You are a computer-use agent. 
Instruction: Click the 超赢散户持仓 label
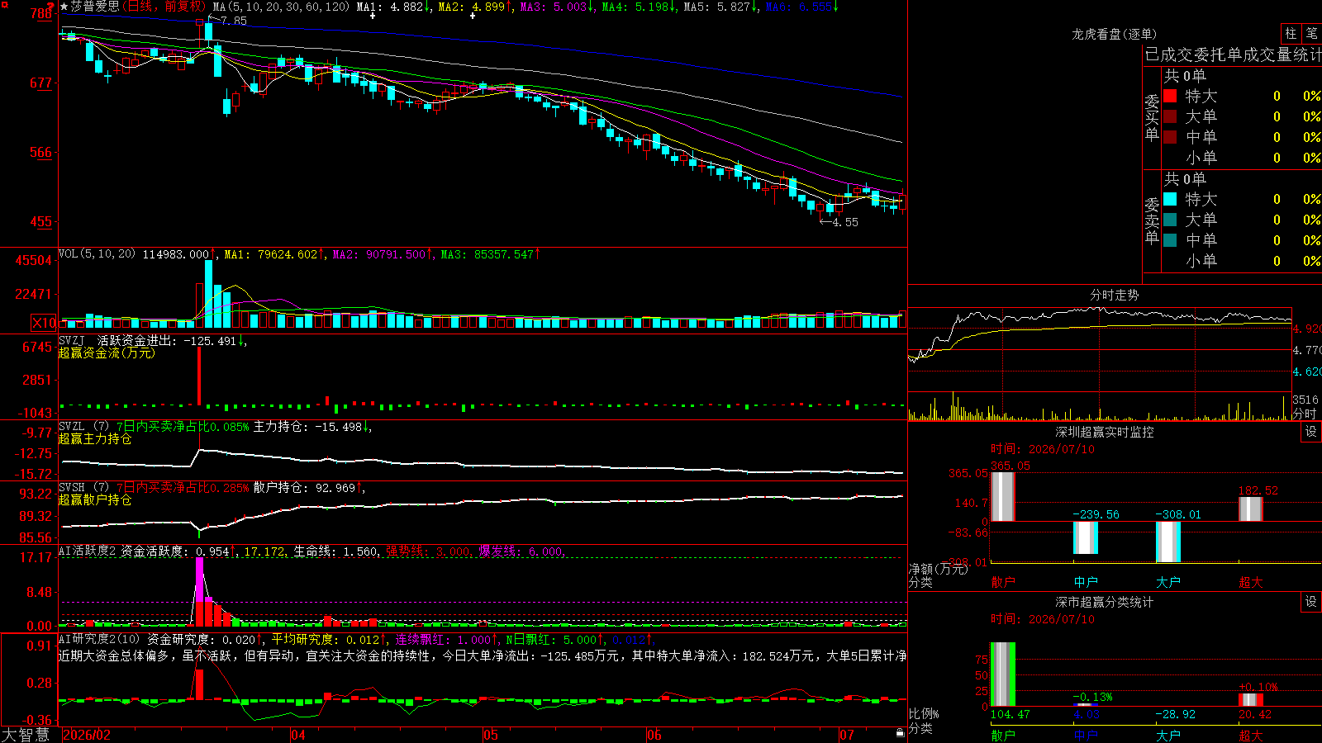[95, 499]
